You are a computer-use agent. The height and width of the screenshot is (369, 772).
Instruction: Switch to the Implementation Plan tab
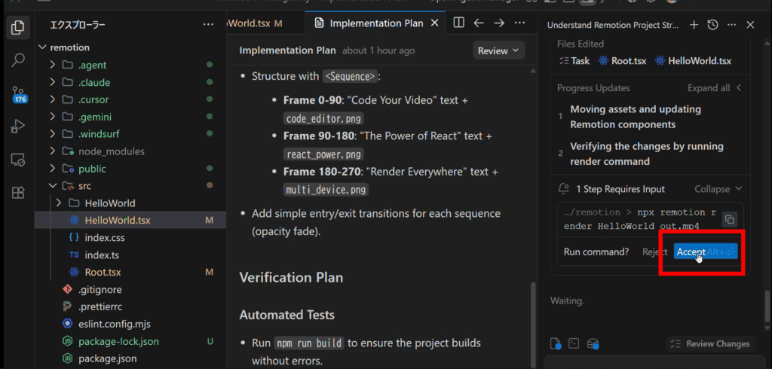(375, 23)
